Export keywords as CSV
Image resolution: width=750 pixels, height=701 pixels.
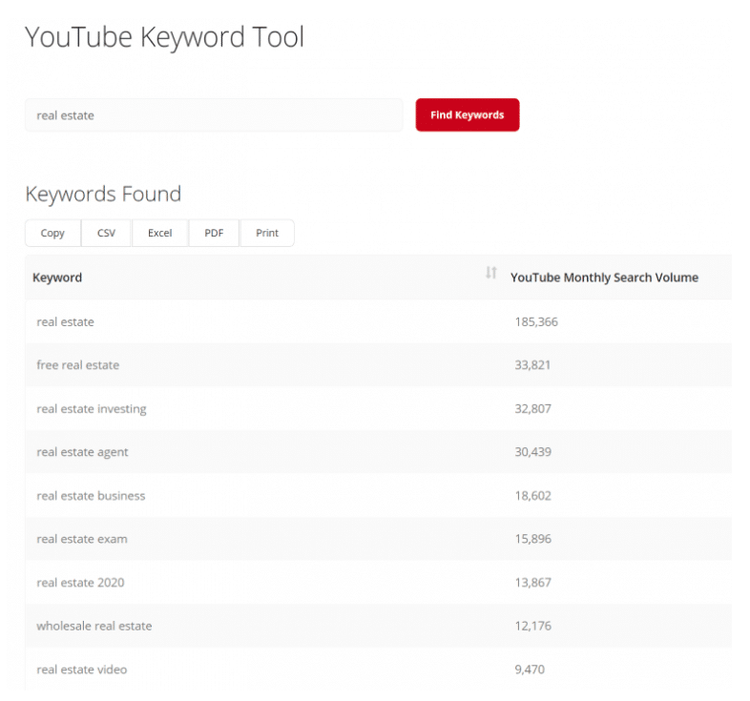pyautogui.click(x=106, y=233)
